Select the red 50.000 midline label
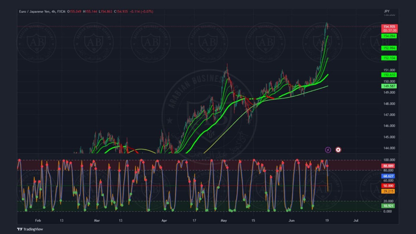The height and width of the screenshot is (234, 416). coord(388,186)
